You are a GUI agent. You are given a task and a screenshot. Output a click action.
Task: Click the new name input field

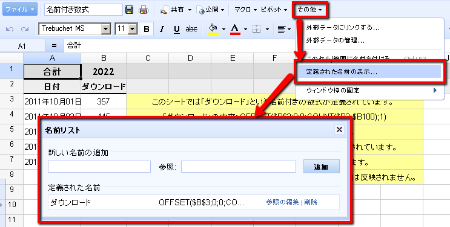[99, 167]
